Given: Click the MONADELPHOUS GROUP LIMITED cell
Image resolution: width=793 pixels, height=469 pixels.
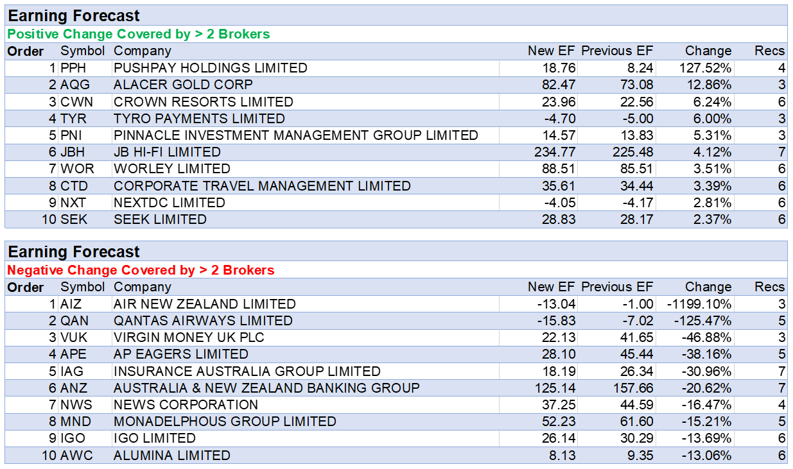Looking at the screenshot, I should (x=225, y=422).
